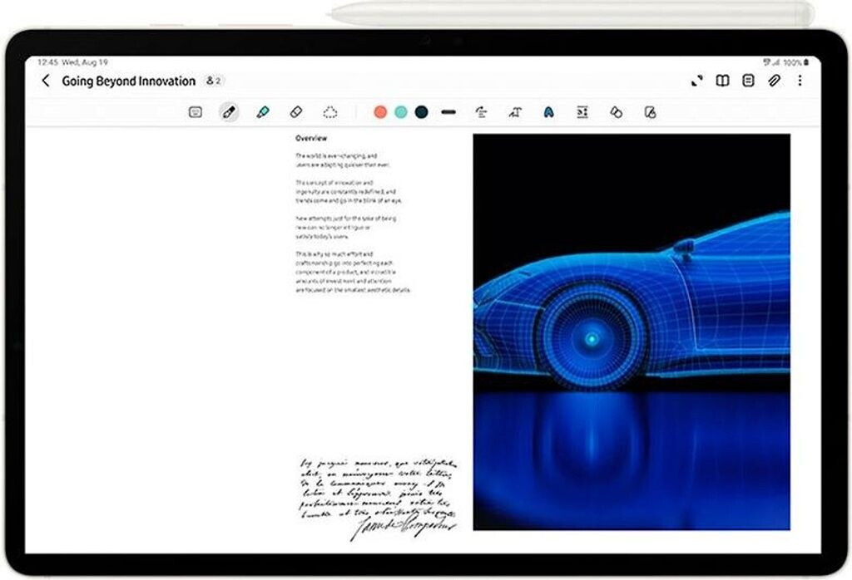Select the Lasso selection tool

coord(330,112)
